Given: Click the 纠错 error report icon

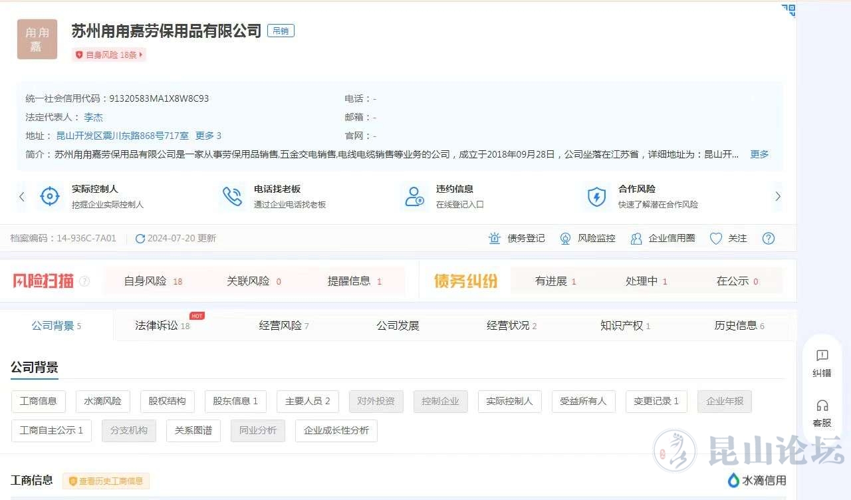Looking at the screenshot, I should (822, 356).
